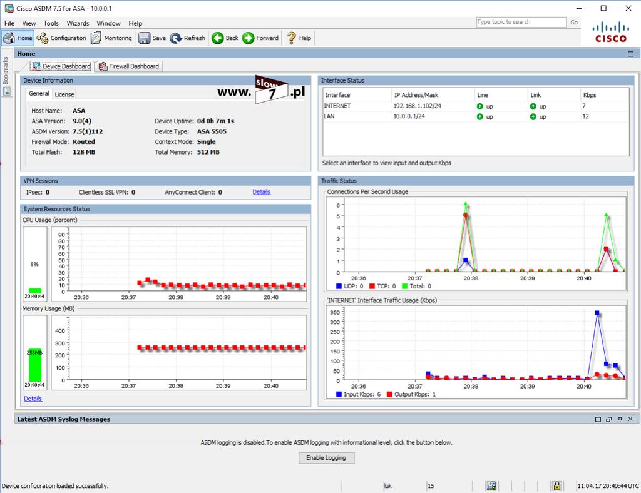Open VPN Sessions Details link
The image size is (641, 493).
[261, 192]
